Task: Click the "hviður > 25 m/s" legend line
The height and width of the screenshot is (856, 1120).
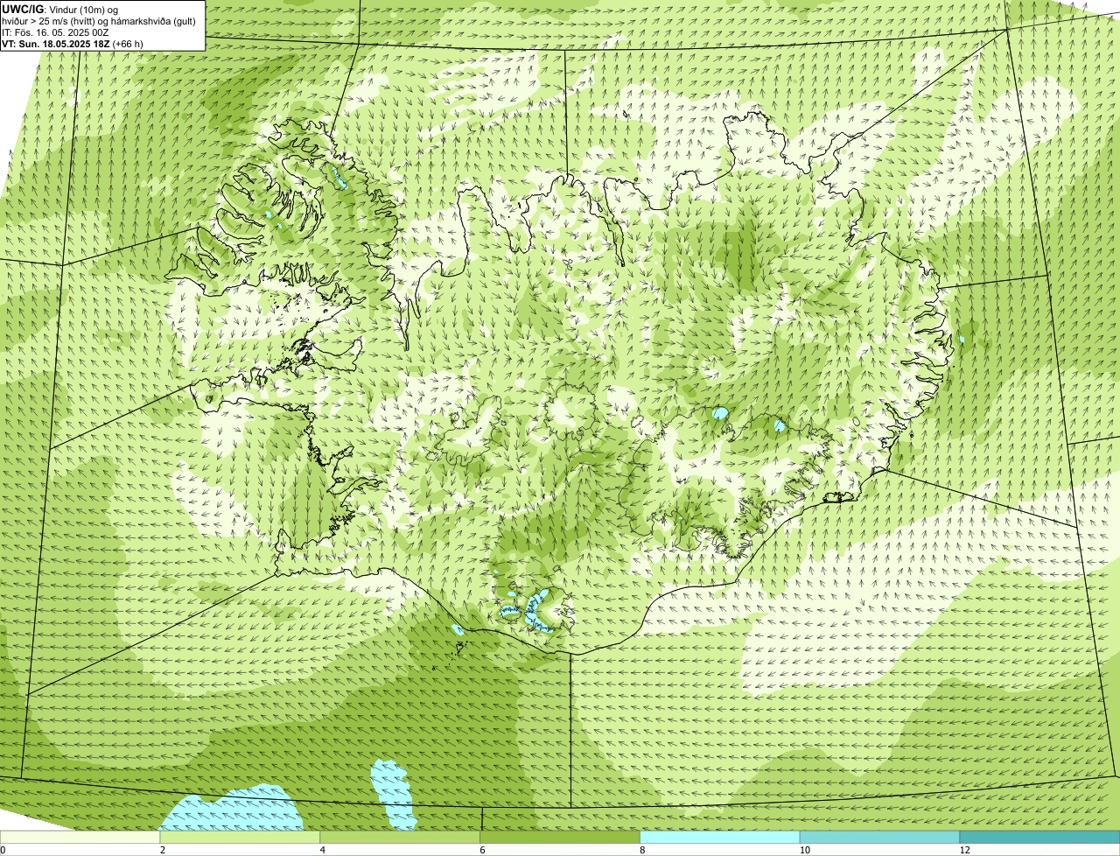Action: coord(99,20)
